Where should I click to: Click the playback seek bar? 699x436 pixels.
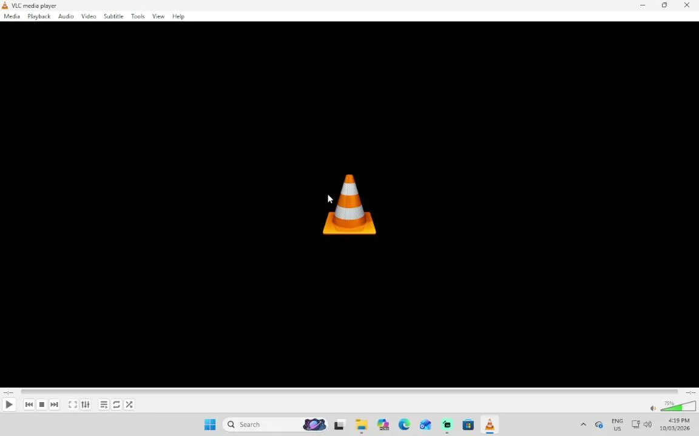click(349, 392)
